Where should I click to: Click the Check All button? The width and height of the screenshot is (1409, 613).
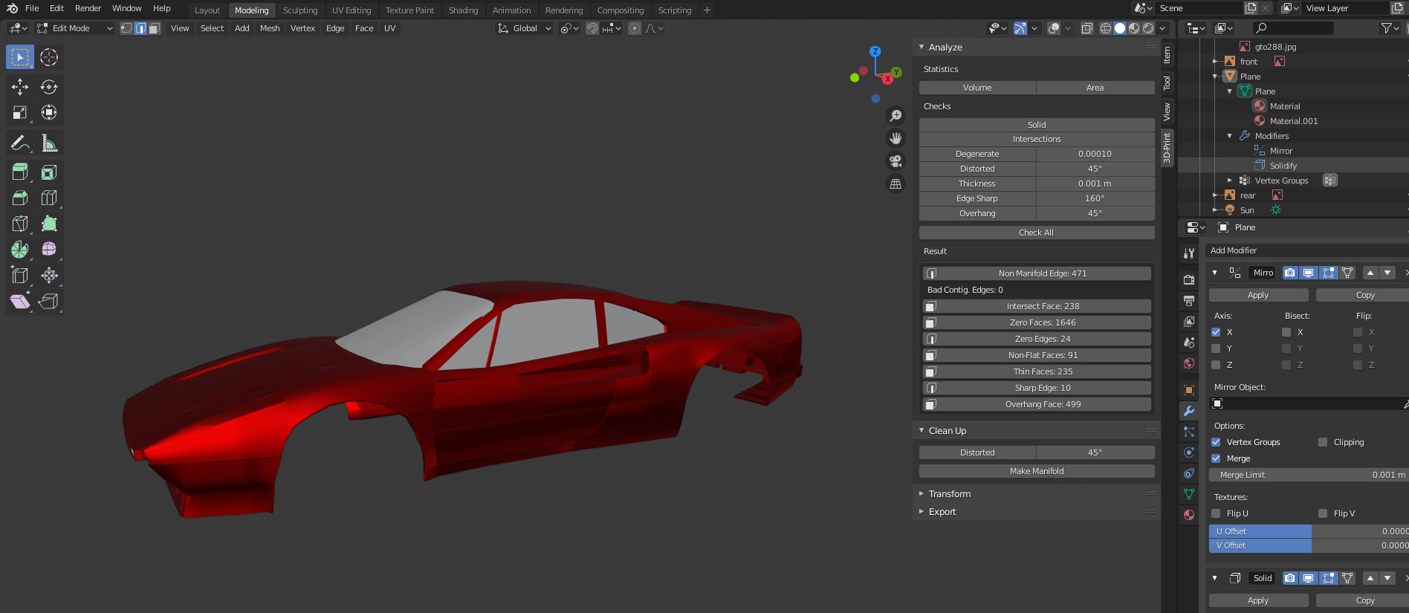pyautogui.click(x=1036, y=233)
